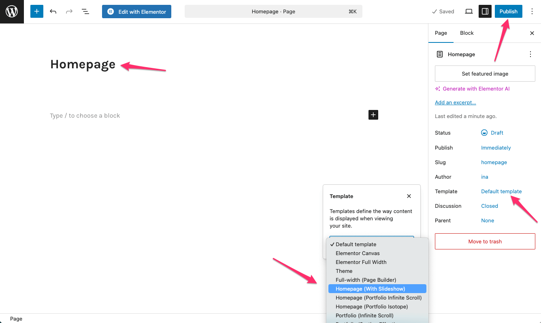Switch to the Block tab
The width and height of the screenshot is (541, 323).
coord(466,33)
